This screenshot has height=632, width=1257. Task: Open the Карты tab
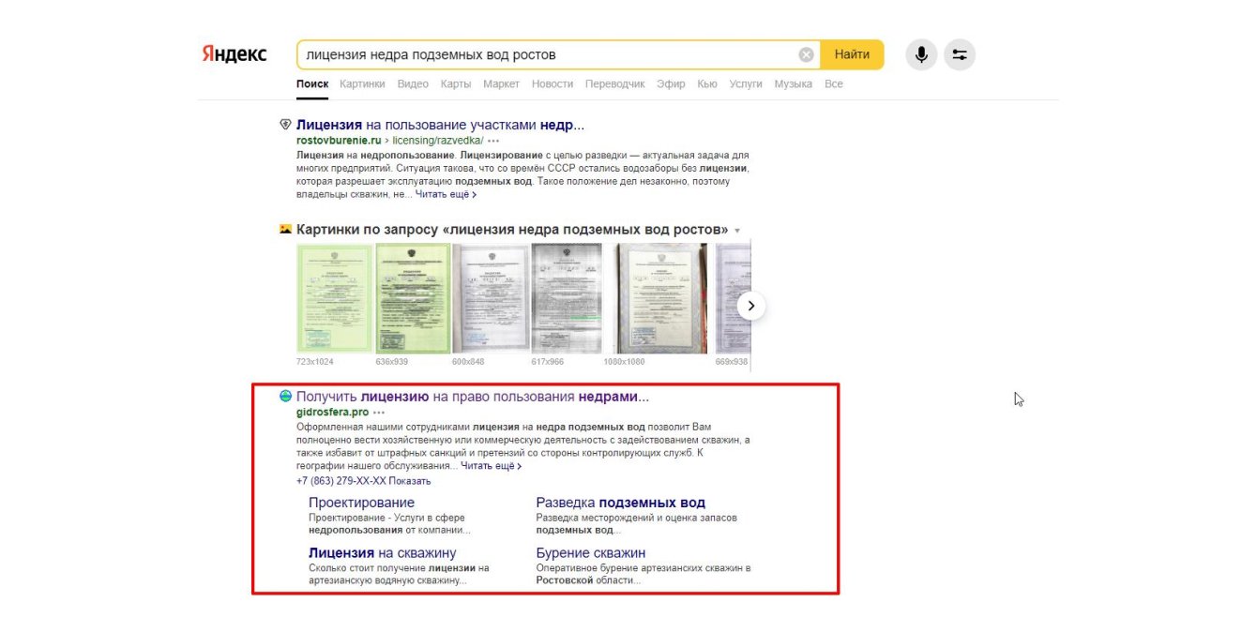coord(455,83)
